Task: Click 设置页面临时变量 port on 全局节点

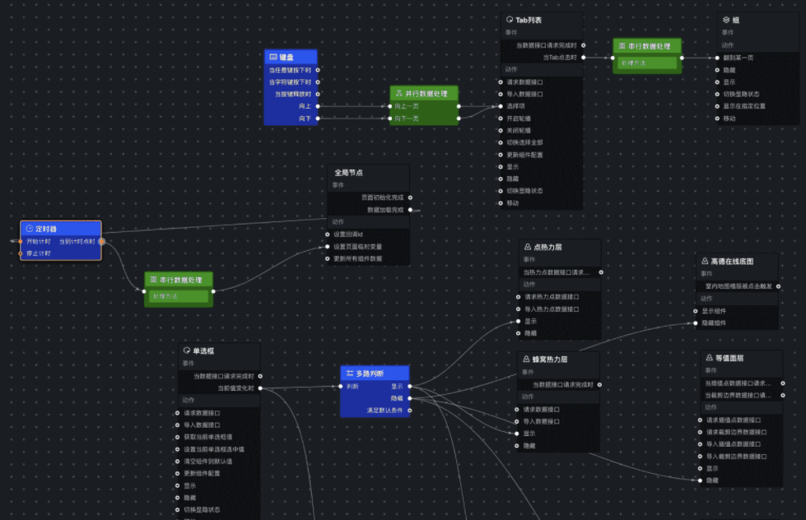Action: [x=328, y=247]
